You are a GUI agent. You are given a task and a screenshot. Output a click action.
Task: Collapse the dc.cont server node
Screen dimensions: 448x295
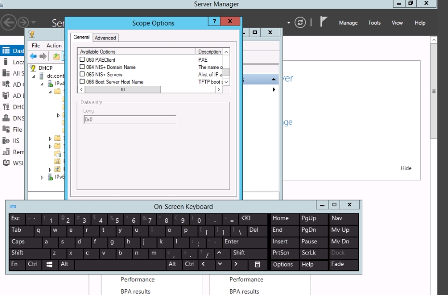(x=34, y=76)
